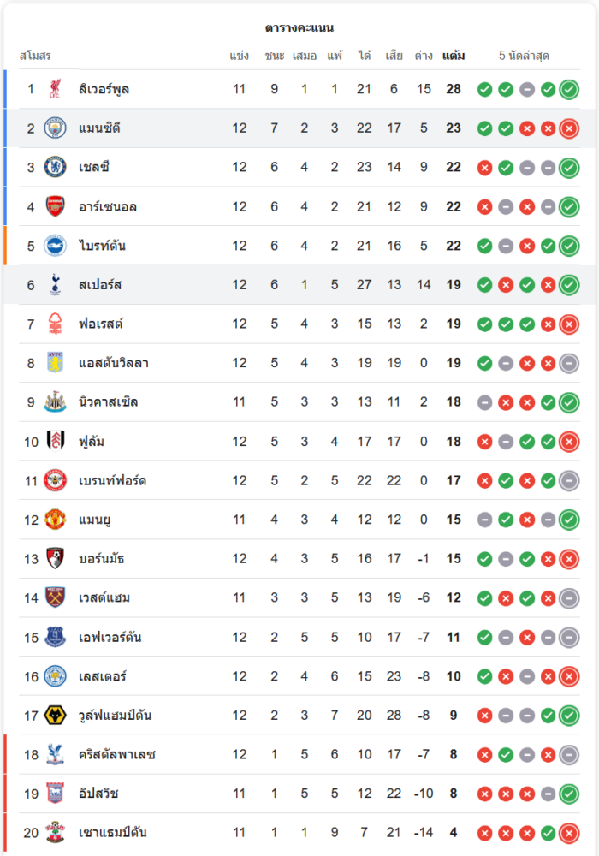599x856 pixels.
Task: Open the คริสตัลพาเลซ team name link
Action: click(116, 754)
